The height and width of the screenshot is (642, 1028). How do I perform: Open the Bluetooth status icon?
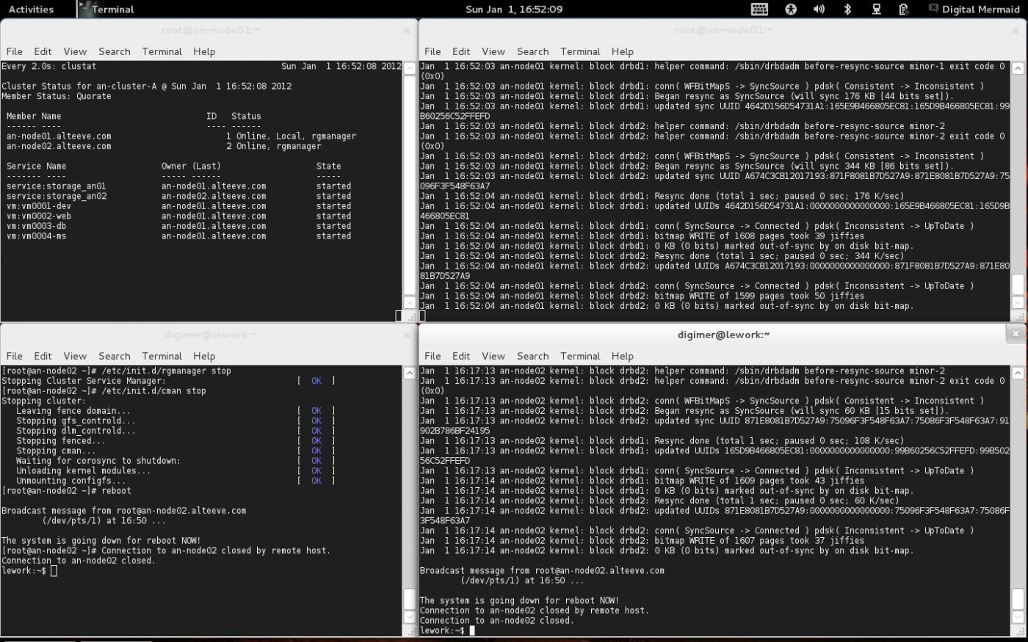click(x=847, y=9)
